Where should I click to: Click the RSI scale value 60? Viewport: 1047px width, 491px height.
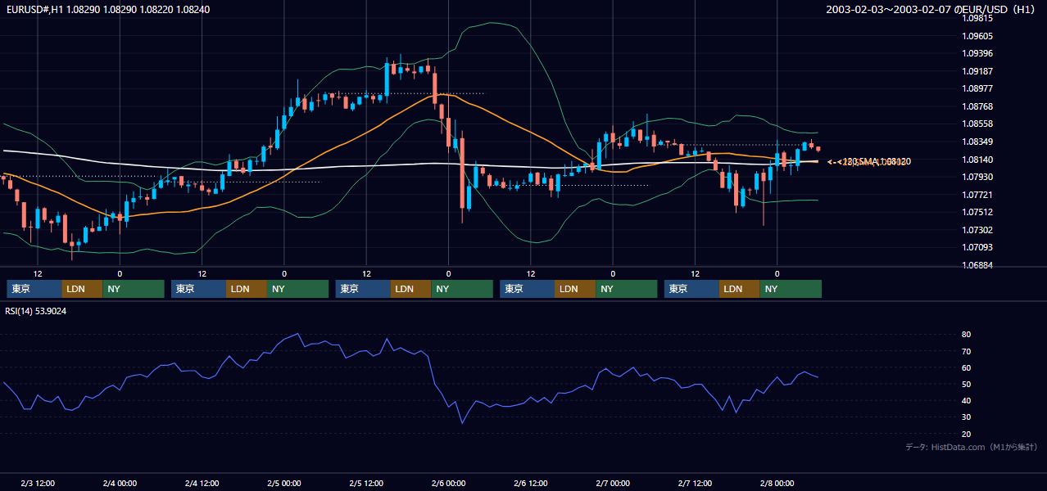966,367
